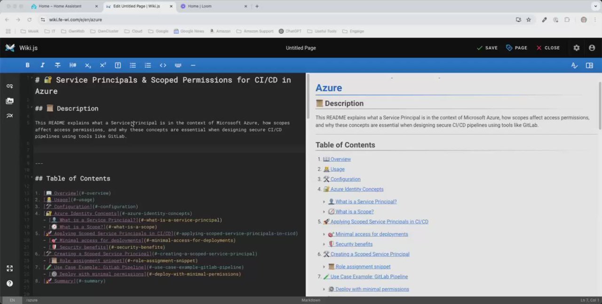Click the Markdown label in status bar

point(311,300)
